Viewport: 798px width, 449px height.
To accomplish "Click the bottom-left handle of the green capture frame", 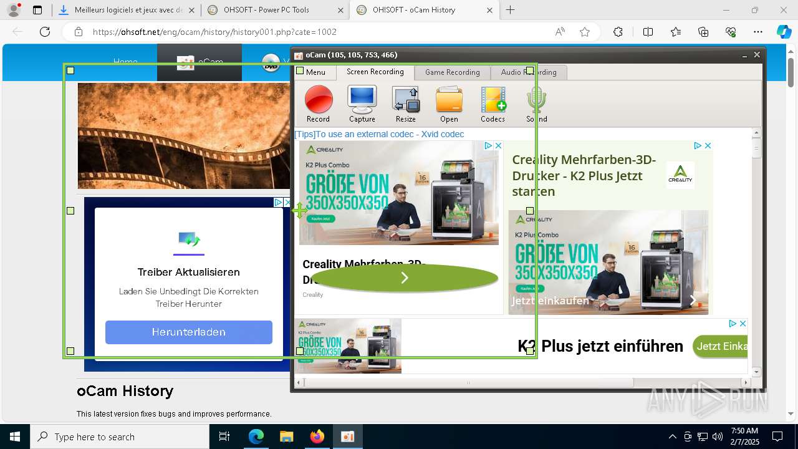I will coord(70,351).
